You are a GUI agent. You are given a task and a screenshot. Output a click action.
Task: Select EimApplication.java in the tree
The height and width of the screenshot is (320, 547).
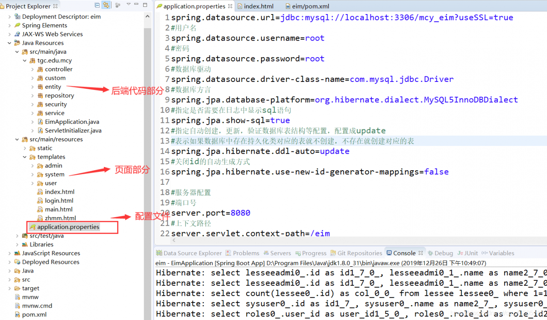72,122
